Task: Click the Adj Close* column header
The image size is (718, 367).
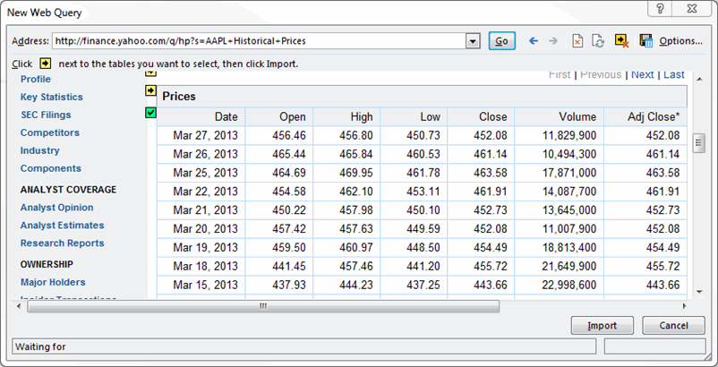Action: coord(645,116)
